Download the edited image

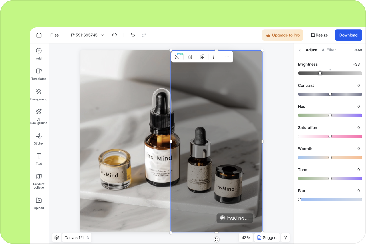coord(348,35)
